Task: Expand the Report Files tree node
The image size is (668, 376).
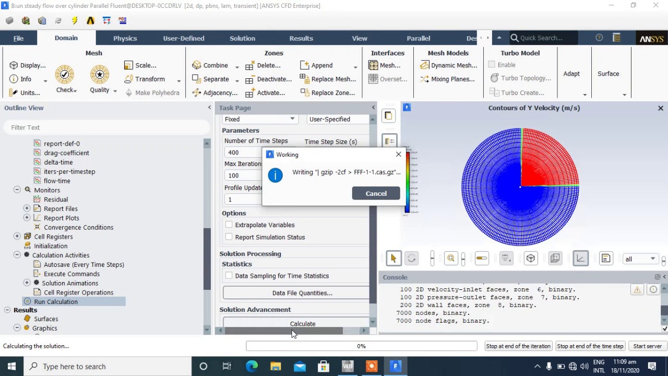Action: pos(27,209)
